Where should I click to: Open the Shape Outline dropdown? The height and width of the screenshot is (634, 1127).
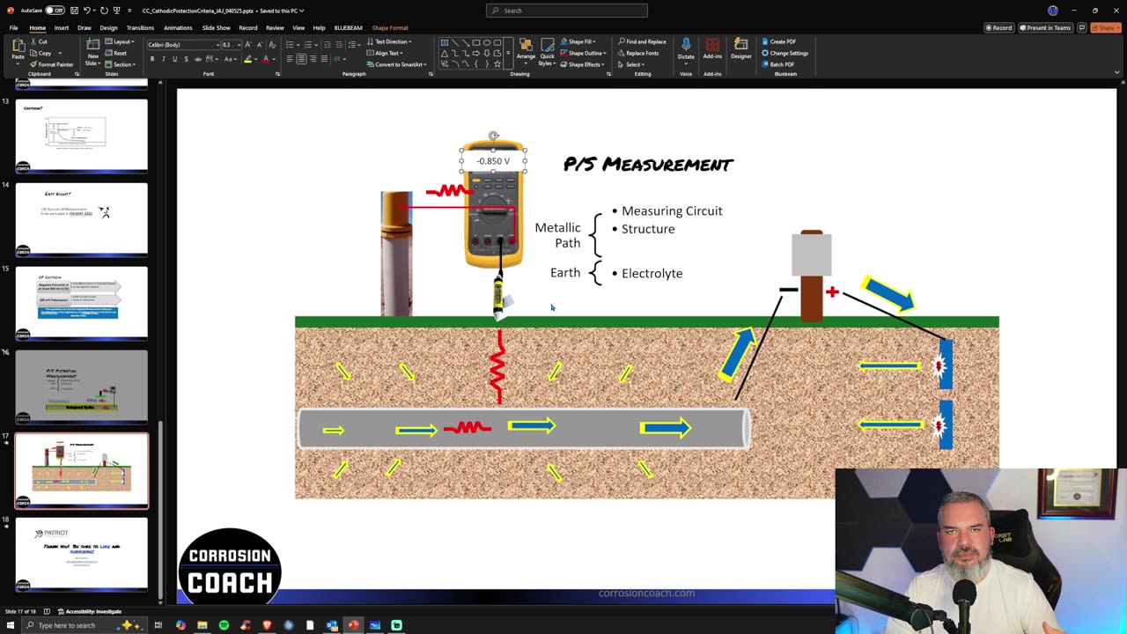(x=583, y=53)
